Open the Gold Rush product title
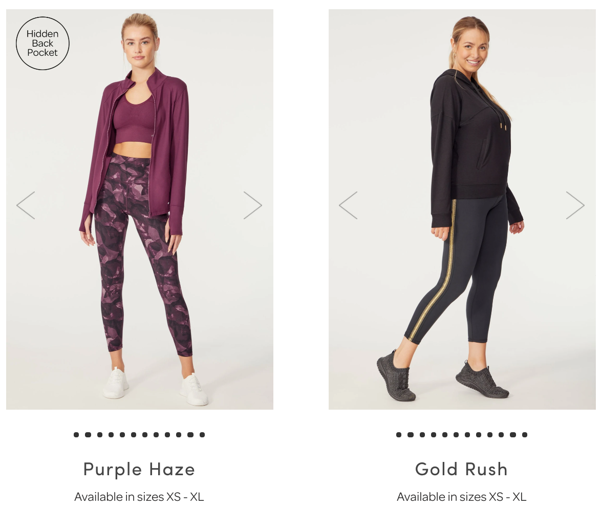Viewport: 601px width, 508px height. 461,469
